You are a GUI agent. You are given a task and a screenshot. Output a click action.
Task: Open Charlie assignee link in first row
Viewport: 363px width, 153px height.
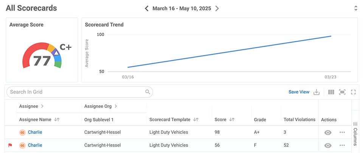(x=35, y=132)
